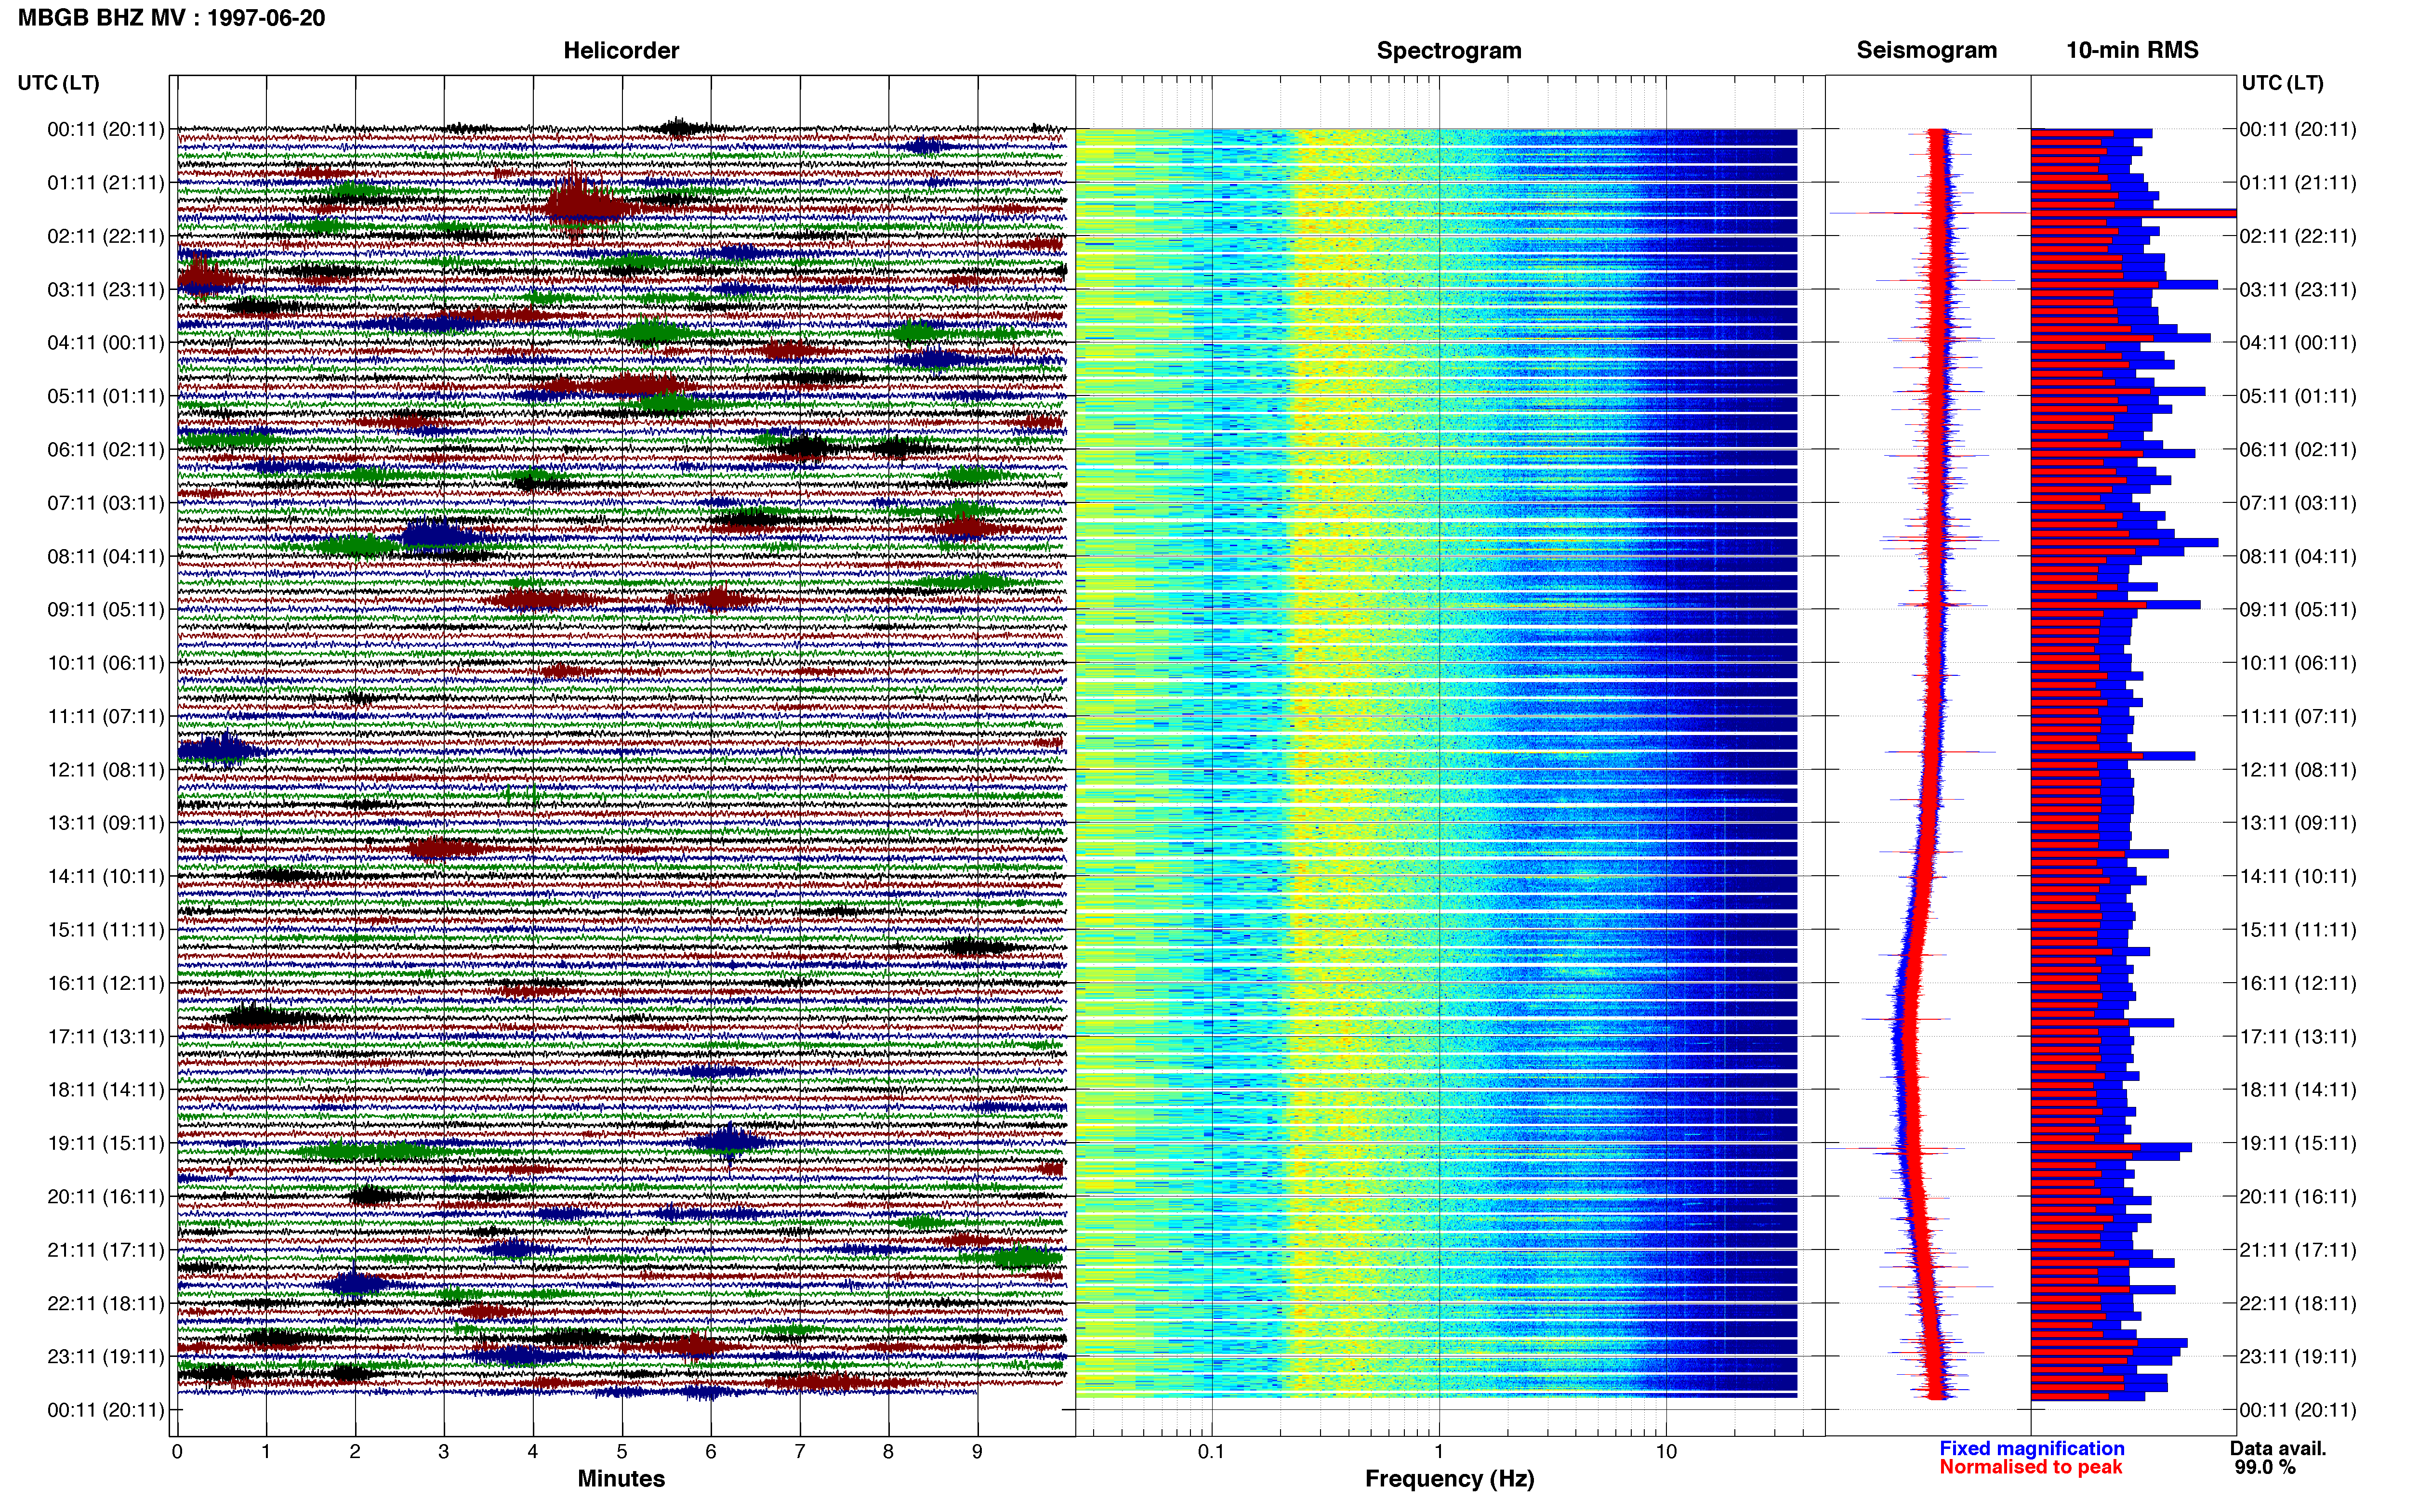The width and height of the screenshot is (2418, 1512).
Task: Click the left 'UTC (LT)' axis label
Action: click(x=59, y=83)
